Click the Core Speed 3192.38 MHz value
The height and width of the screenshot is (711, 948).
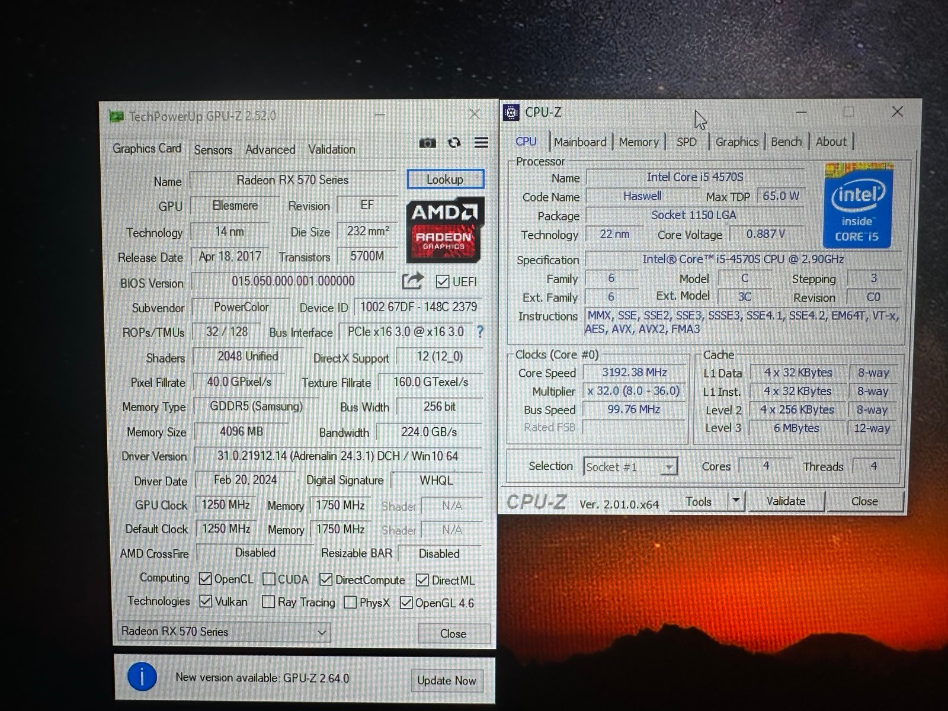point(635,373)
